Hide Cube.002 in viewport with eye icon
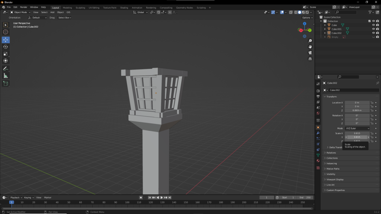The height and width of the screenshot is (214, 381). [373, 33]
